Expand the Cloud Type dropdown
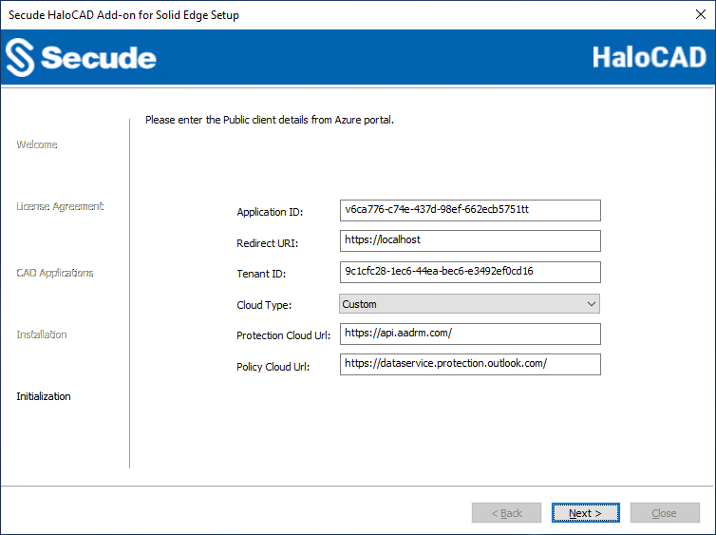This screenshot has width=716, height=535. (470, 304)
